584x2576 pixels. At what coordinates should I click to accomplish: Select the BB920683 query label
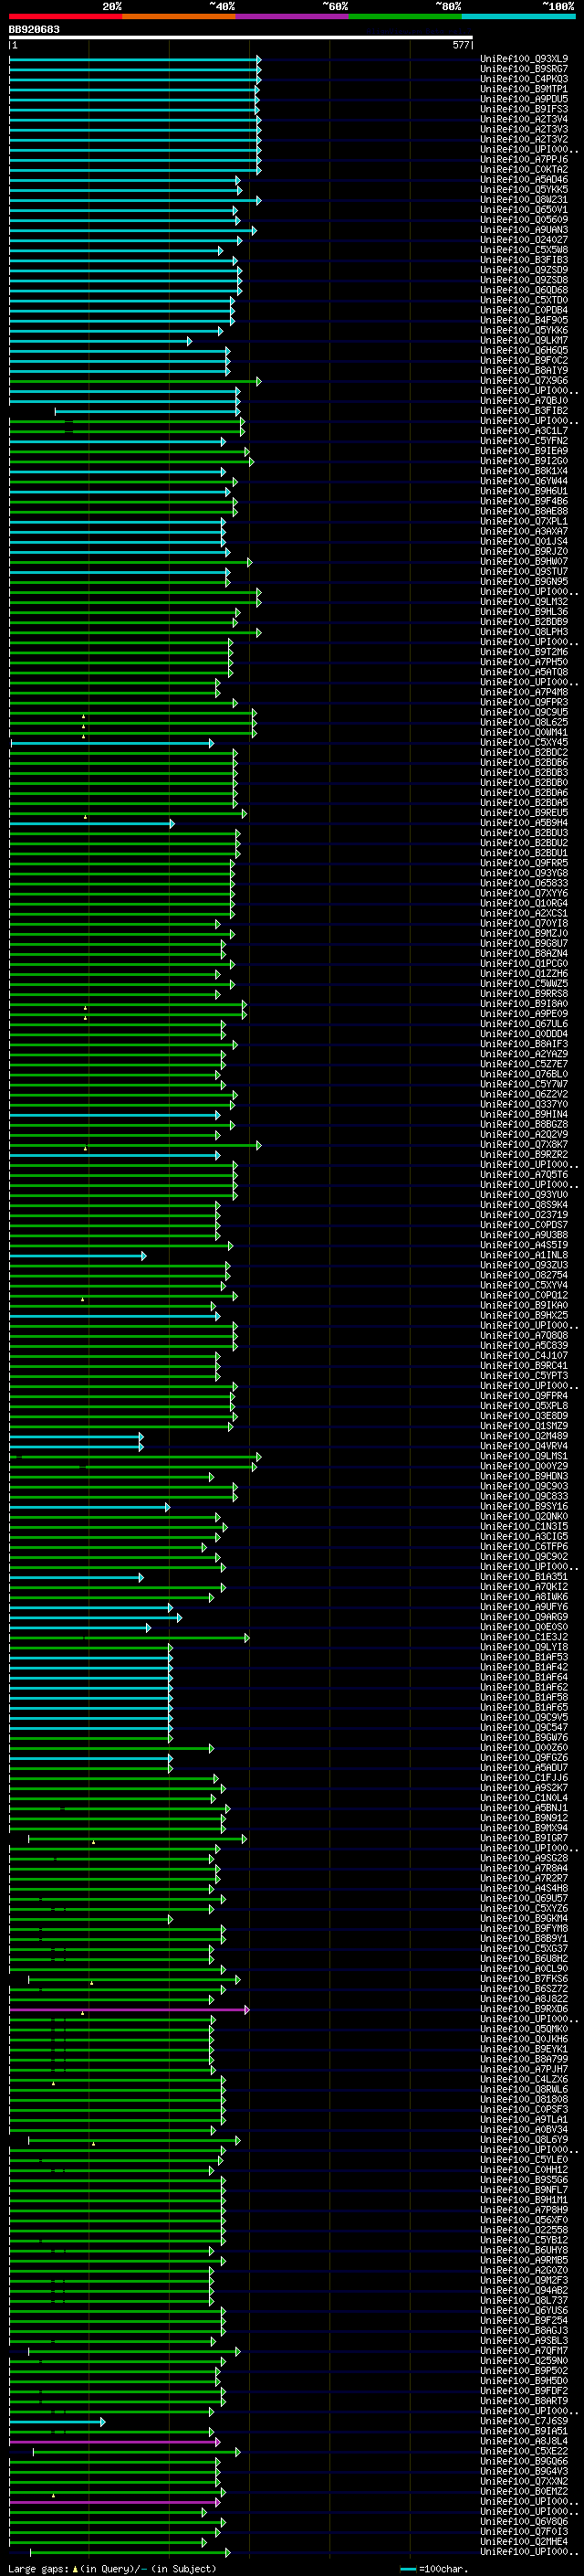click(x=34, y=30)
